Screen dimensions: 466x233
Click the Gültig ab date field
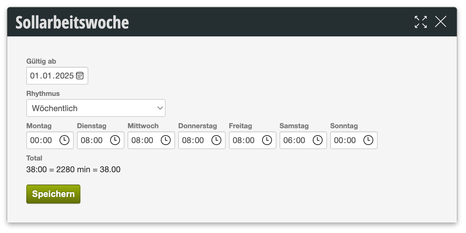[52, 76]
